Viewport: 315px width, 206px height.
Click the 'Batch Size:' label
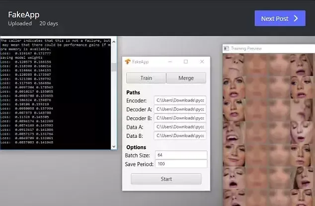(138, 155)
